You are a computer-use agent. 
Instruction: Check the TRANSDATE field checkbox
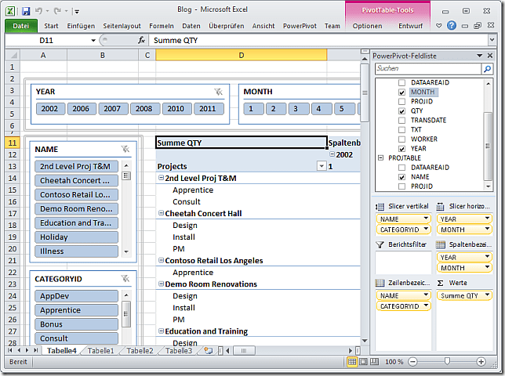pos(401,121)
